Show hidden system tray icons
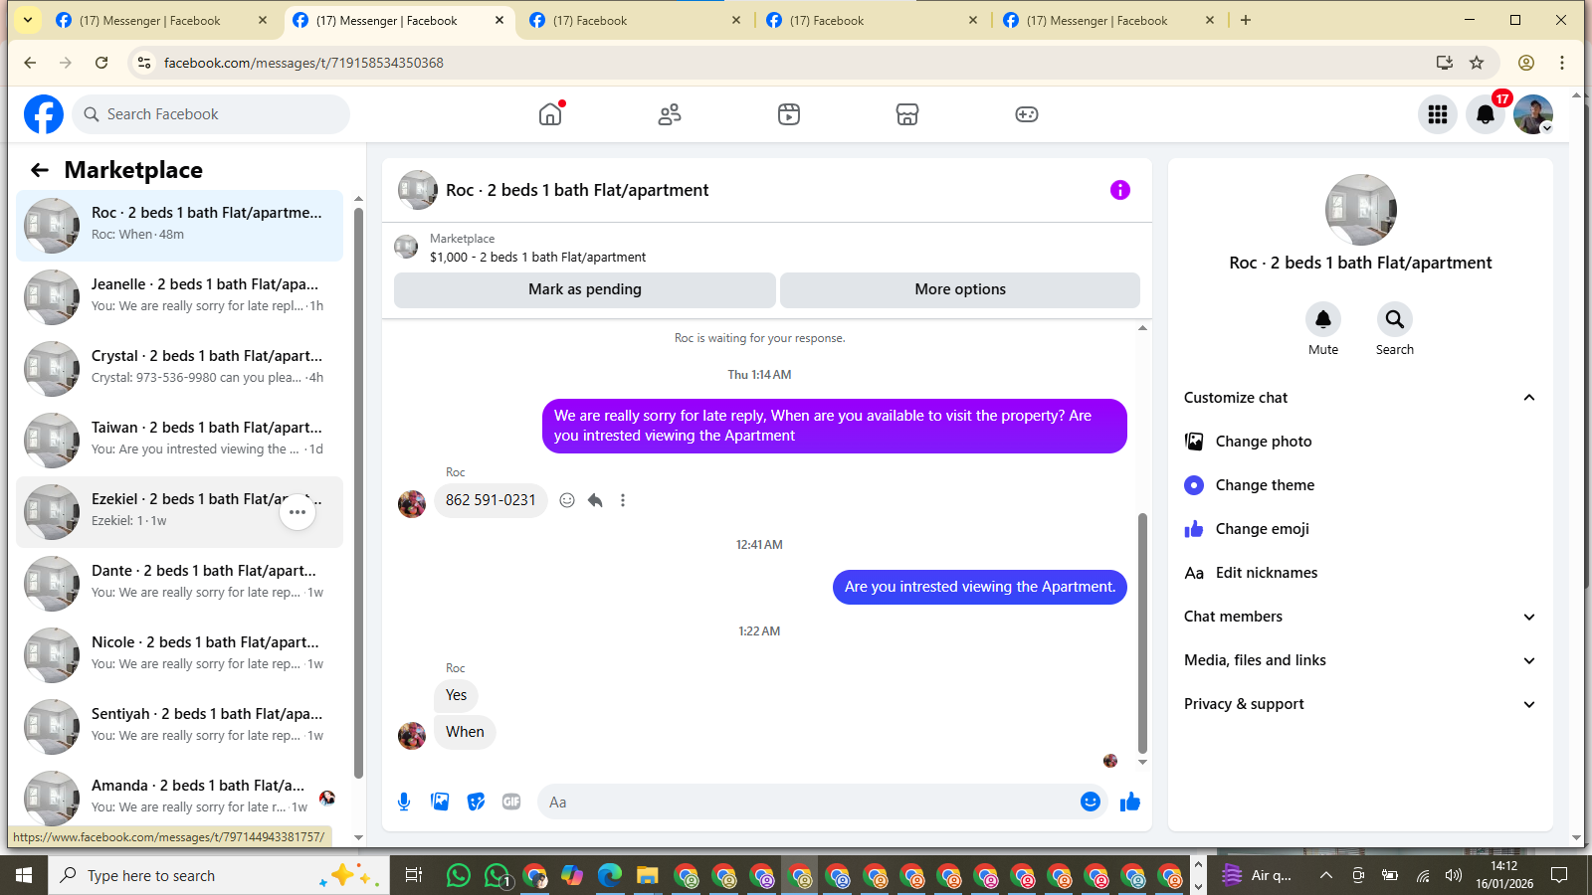The image size is (1592, 895). pos(1325,875)
